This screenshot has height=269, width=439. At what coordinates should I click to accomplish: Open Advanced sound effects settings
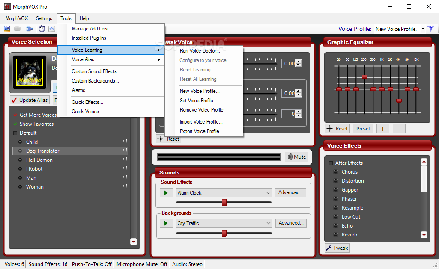click(291, 192)
